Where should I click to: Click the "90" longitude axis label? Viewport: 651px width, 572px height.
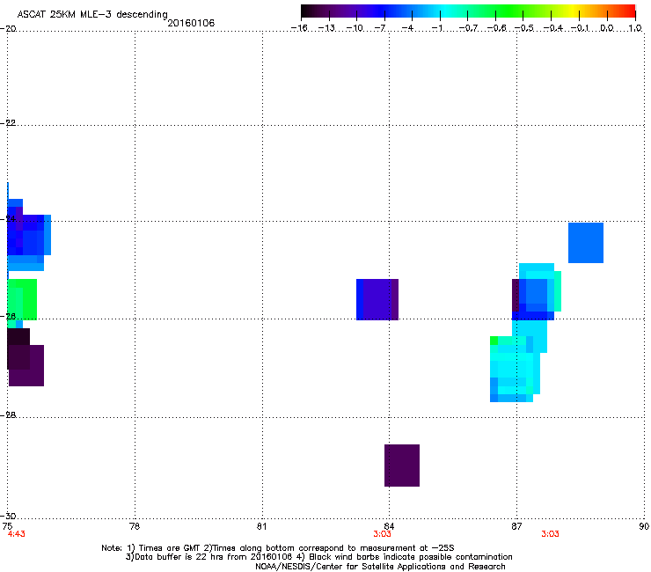pos(644,526)
